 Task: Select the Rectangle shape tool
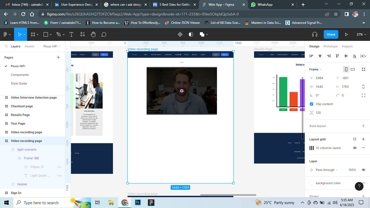pos(46,34)
